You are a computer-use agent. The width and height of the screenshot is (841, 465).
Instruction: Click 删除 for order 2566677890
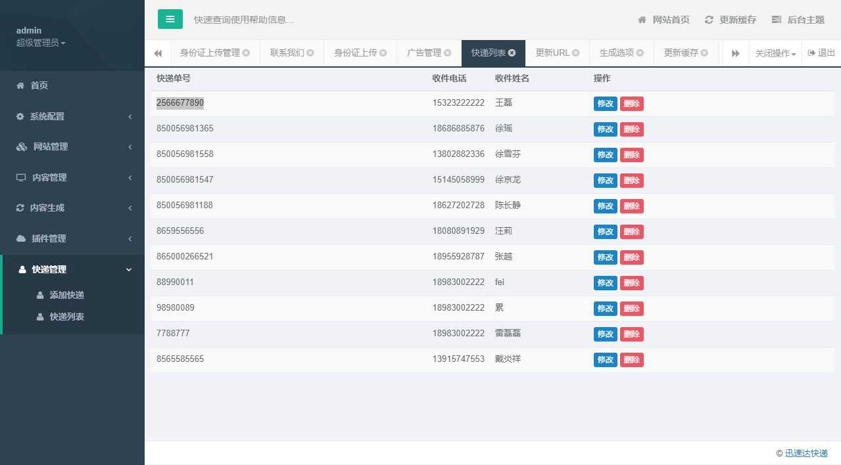[631, 103]
